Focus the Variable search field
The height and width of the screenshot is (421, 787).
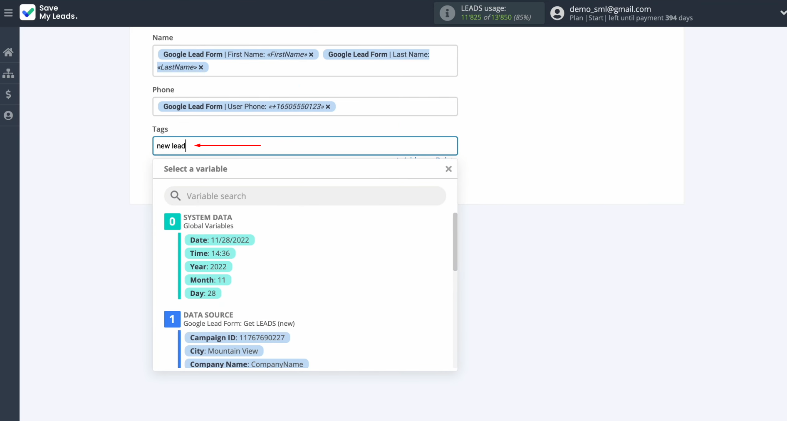(x=305, y=196)
